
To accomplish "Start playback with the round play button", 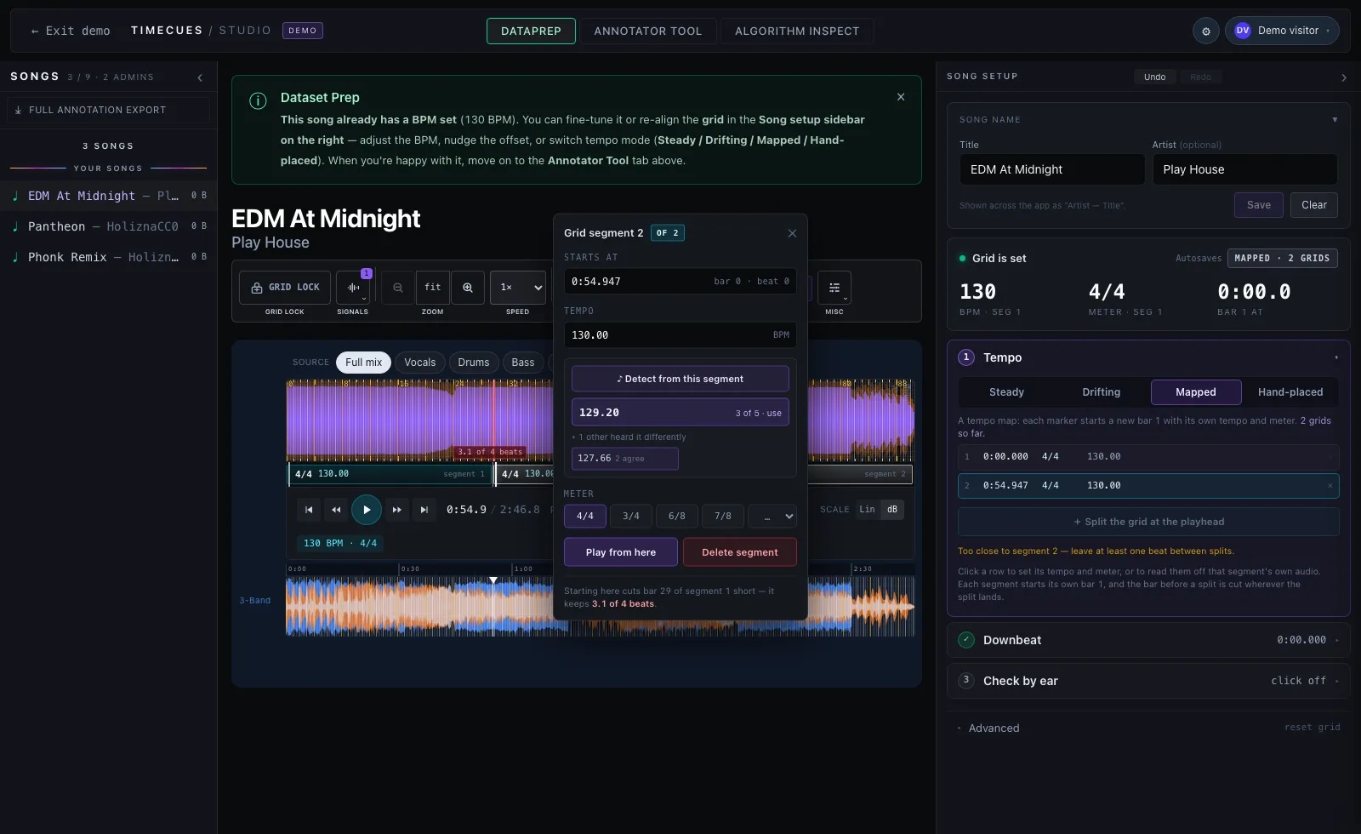I will point(367,510).
